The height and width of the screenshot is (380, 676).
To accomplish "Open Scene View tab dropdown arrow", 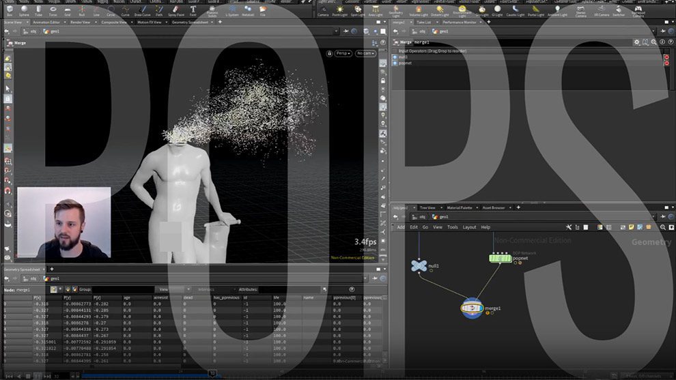I will (27, 22).
